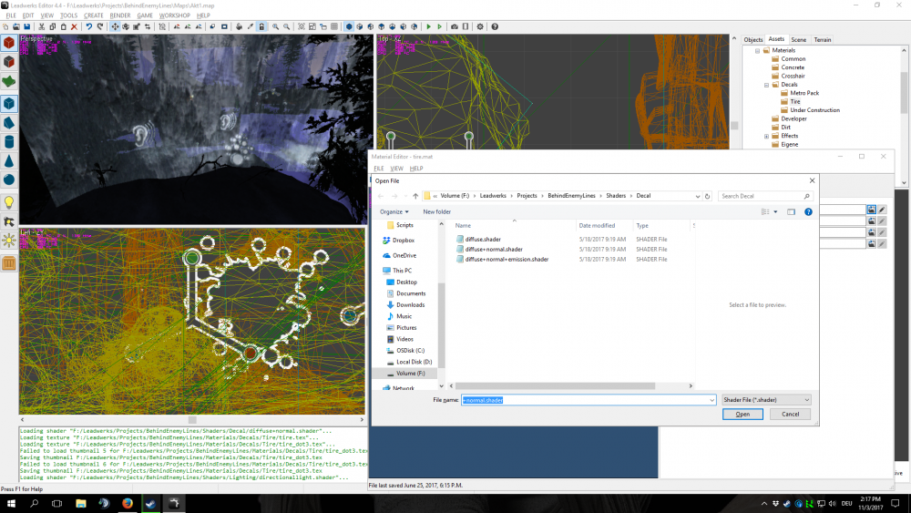Collapse the Decals folder in Assets tree

pyautogui.click(x=767, y=85)
